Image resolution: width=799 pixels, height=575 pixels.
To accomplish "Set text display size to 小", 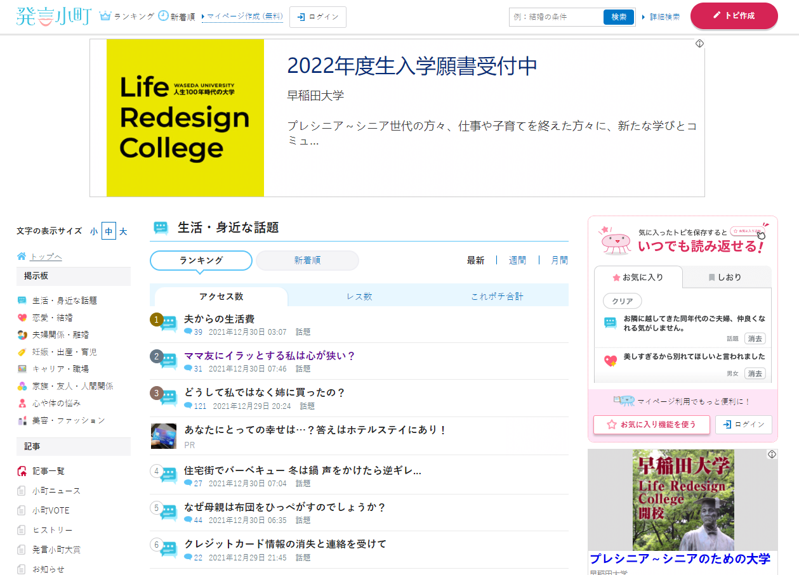I will click(x=94, y=231).
